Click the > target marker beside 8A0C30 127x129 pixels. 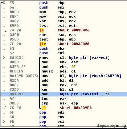pos(4,58)
